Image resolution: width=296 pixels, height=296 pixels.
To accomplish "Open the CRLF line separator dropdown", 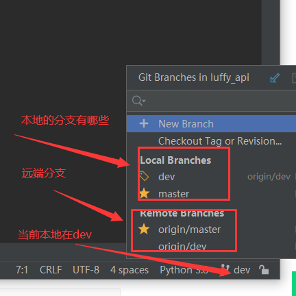I will [x=51, y=270].
